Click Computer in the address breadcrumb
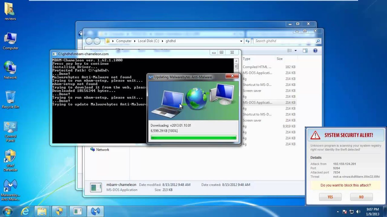Image resolution: width=387 pixels, height=217 pixels. point(124,41)
